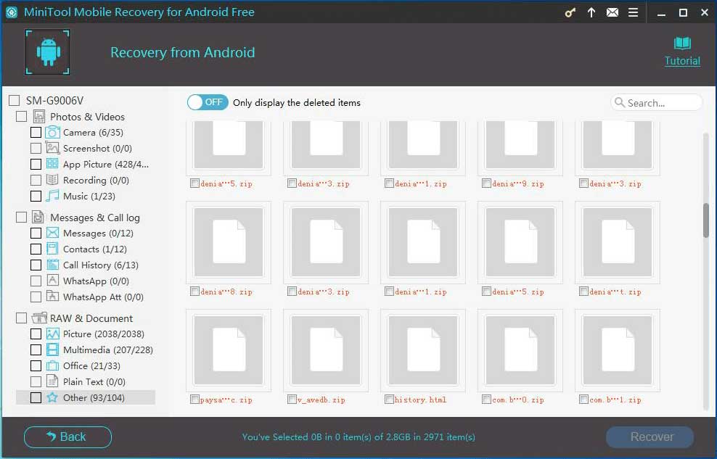
Task: Click the Music note icon beside Music (1/23)
Action: point(52,196)
